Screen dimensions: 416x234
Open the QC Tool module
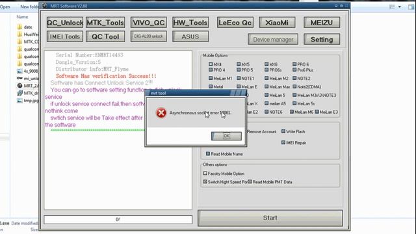(x=105, y=36)
